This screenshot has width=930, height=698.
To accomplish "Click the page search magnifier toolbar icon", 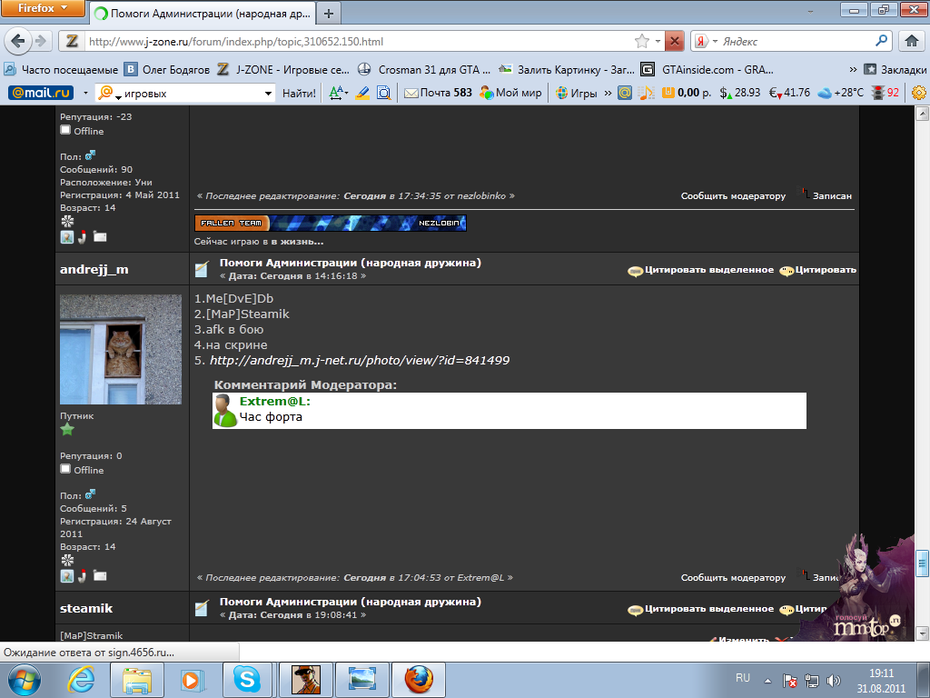I will (384, 93).
